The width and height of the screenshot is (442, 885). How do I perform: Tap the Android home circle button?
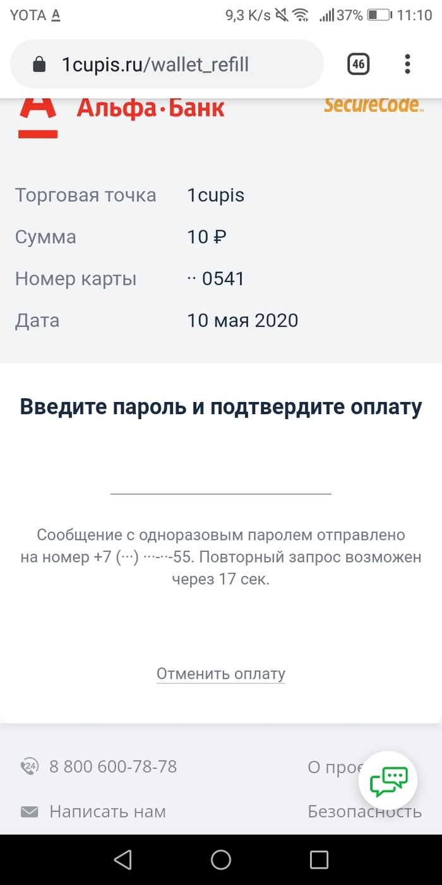click(x=221, y=859)
